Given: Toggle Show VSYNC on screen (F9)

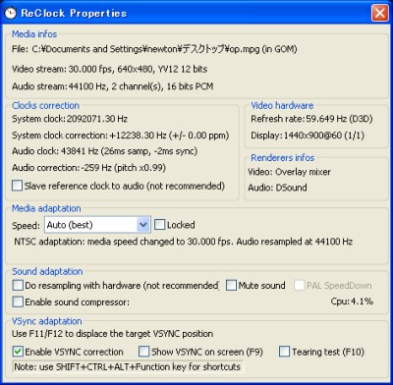Looking at the screenshot, I should tap(143, 352).
